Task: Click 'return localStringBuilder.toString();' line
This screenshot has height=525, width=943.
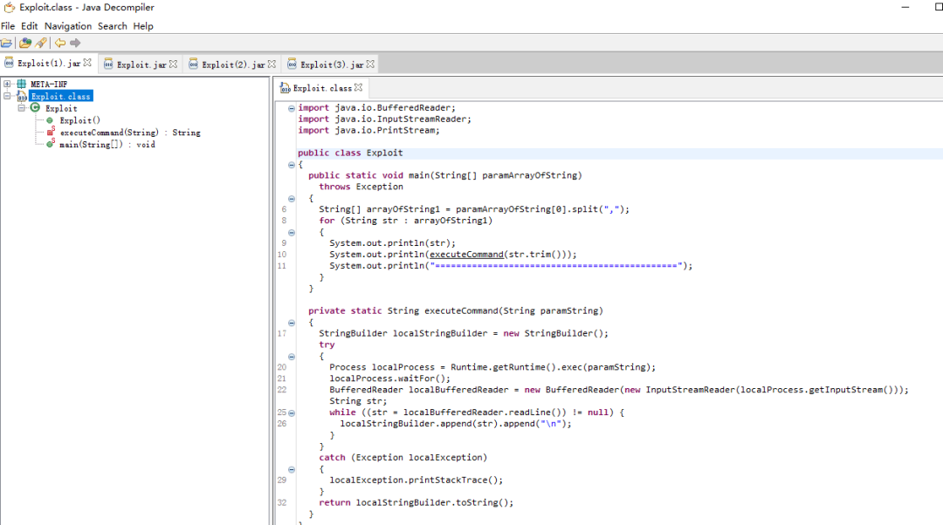Action: pos(416,502)
